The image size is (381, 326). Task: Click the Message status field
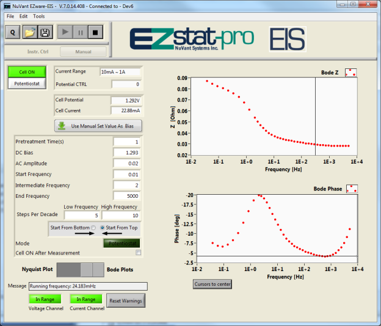click(88, 286)
